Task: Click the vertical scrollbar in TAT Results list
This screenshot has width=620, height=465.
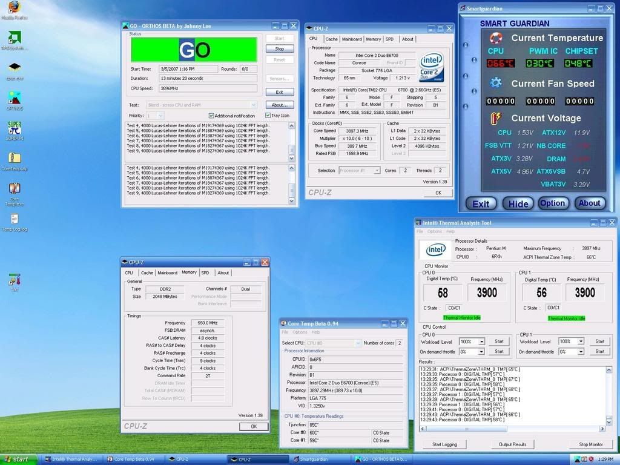Action: point(609,396)
